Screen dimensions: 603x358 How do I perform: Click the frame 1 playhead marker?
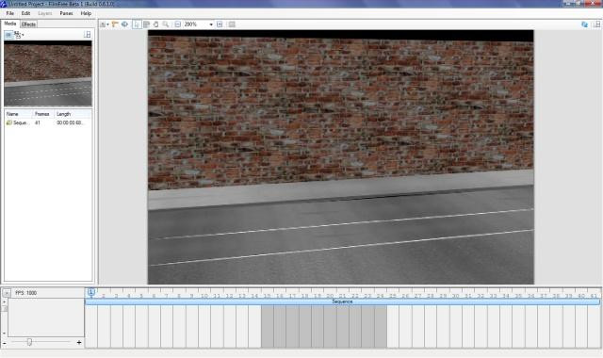tap(91, 292)
